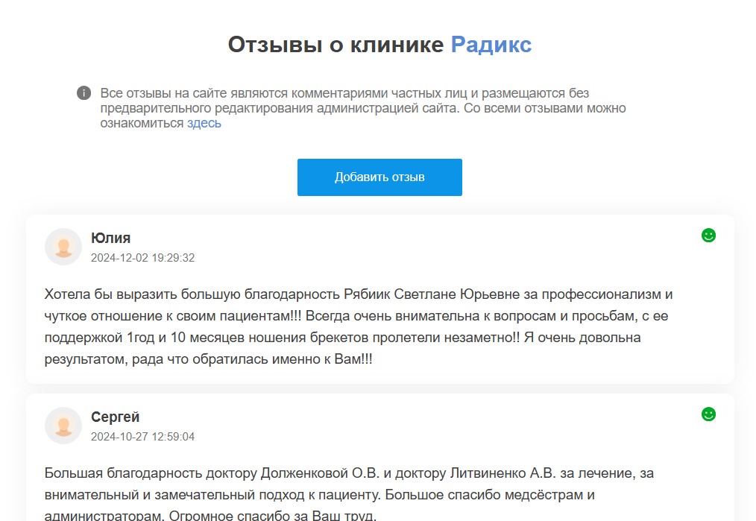
Task: Click the Отзывы о клинике heading text
Action: [336, 45]
